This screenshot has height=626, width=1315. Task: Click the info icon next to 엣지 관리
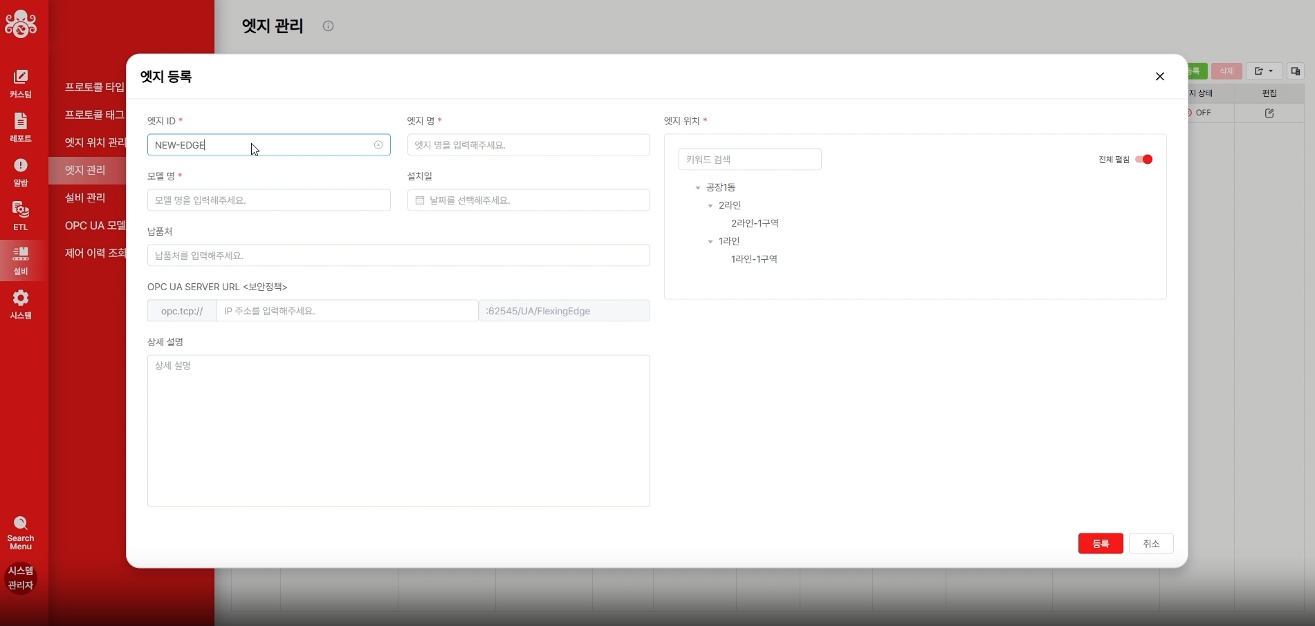tap(328, 26)
